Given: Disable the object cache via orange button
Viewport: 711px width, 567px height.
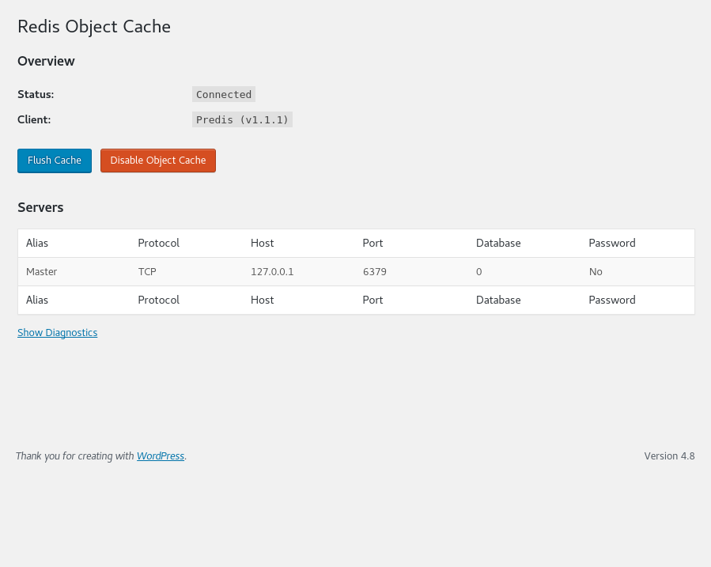Looking at the screenshot, I should tap(158, 161).
